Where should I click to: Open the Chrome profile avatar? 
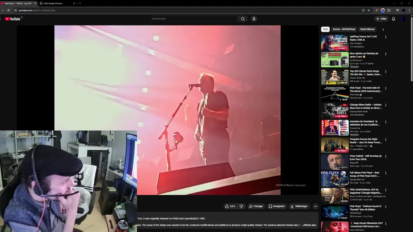pyautogui.click(x=403, y=10)
